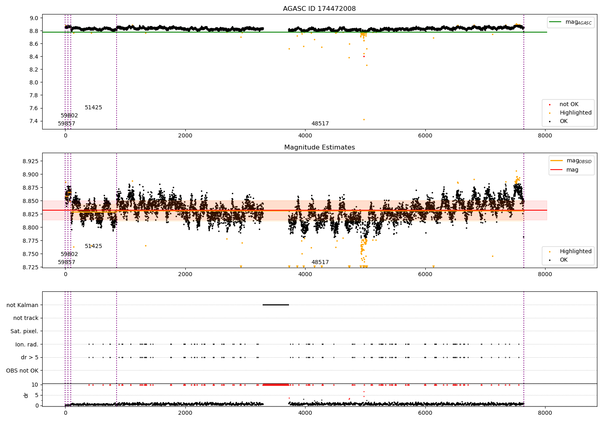Click annotation 59802 in the AGASC ID plot
This screenshot has width=603, height=422.
tap(70, 116)
